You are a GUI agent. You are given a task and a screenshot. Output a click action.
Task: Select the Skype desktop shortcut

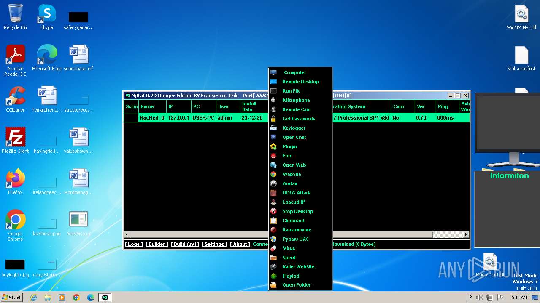point(46,17)
